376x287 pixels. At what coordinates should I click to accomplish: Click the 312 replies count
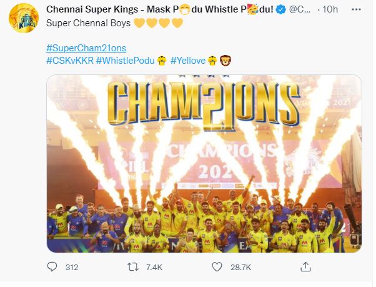[x=71, y=268]
